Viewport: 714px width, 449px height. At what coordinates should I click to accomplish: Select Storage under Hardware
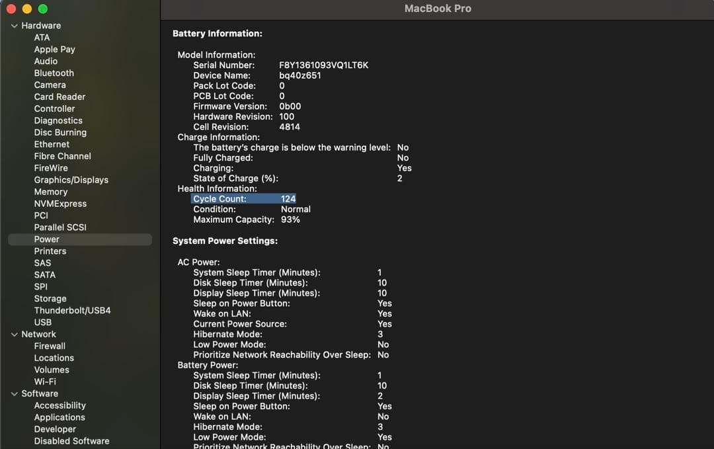coord(50,298)
